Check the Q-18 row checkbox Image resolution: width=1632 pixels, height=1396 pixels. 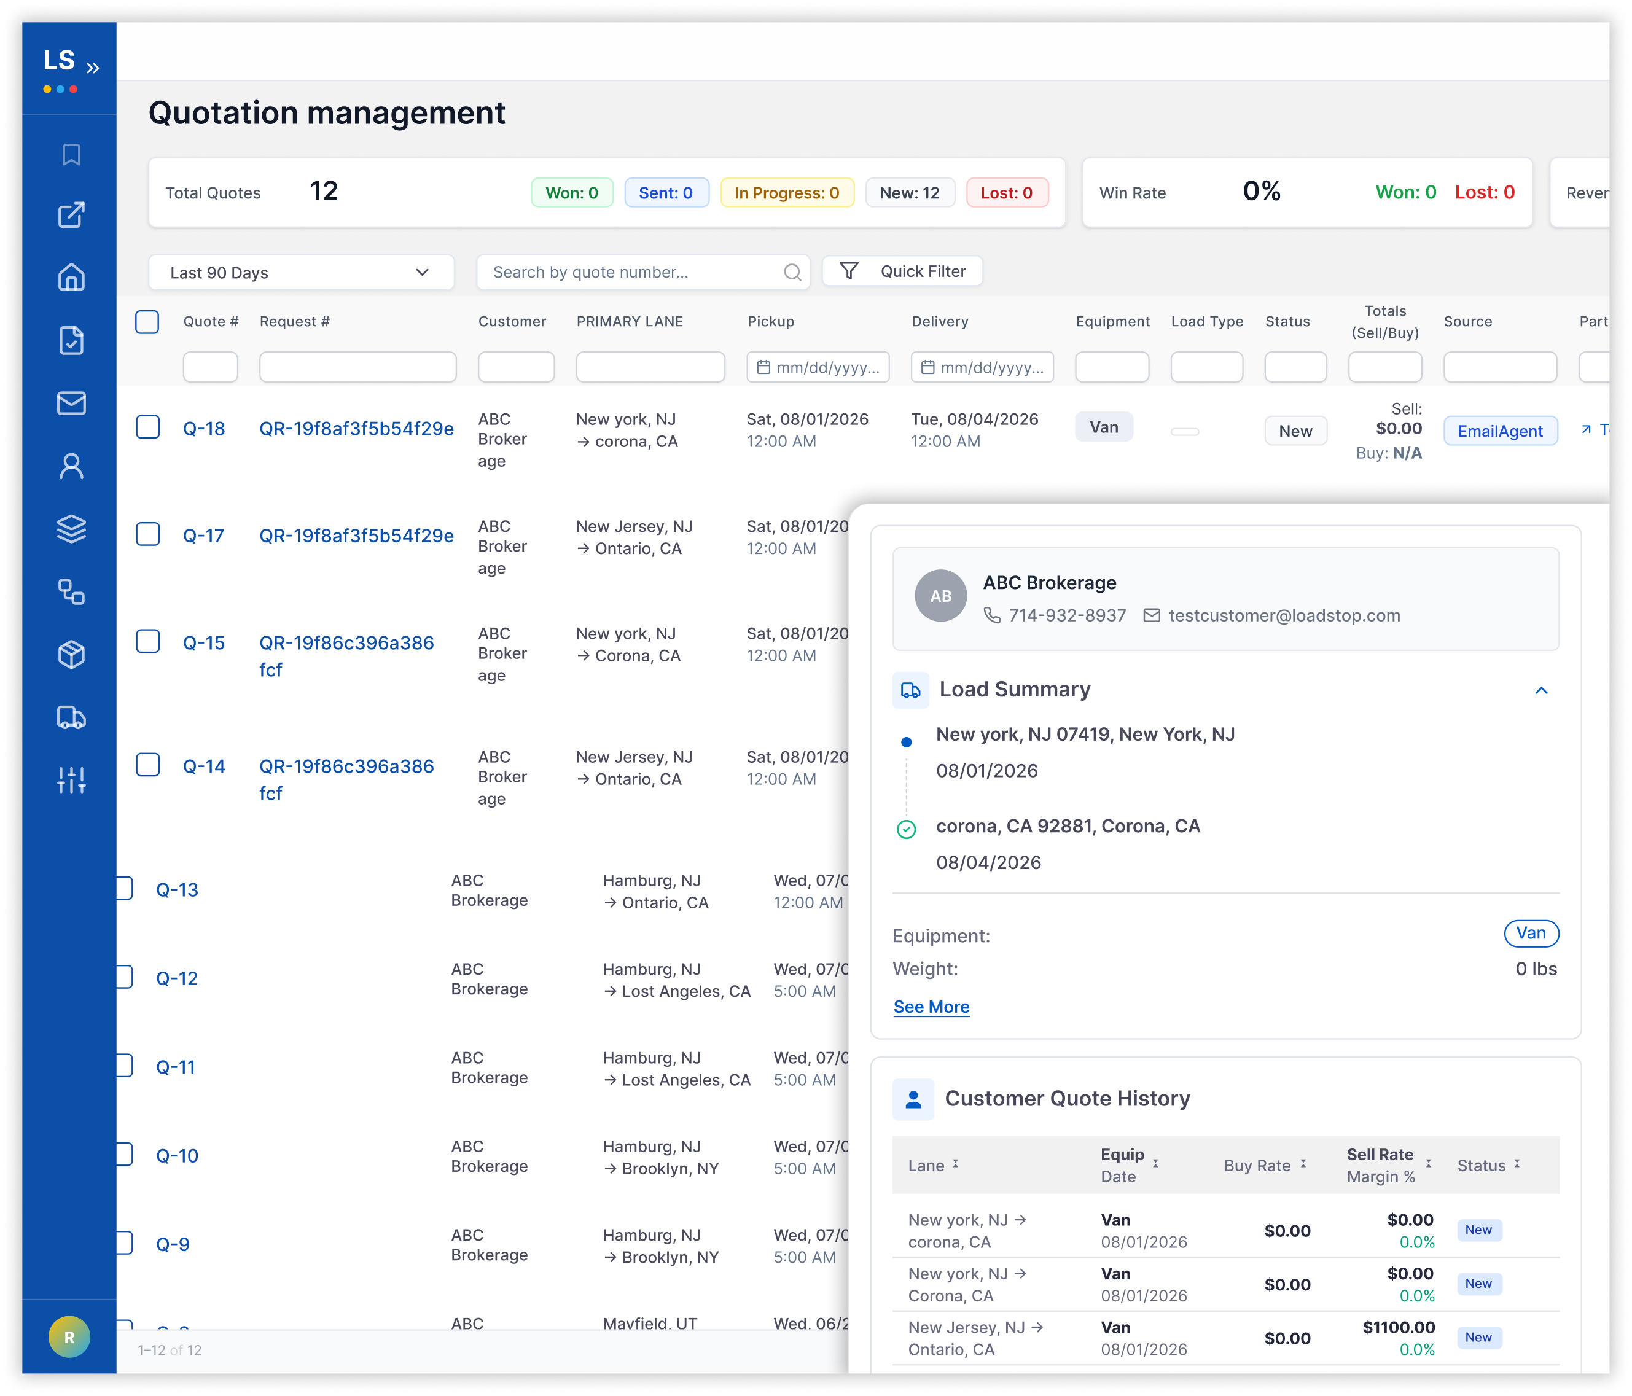tap(147, 427)
